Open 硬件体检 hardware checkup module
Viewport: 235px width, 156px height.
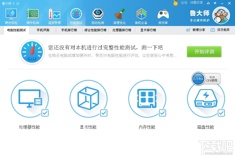[11, 16]
